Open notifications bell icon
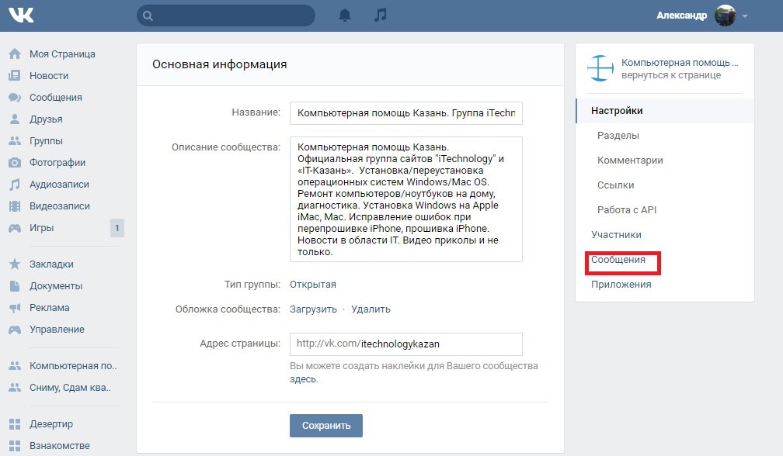The image size is (783, 456). [345, 16]
